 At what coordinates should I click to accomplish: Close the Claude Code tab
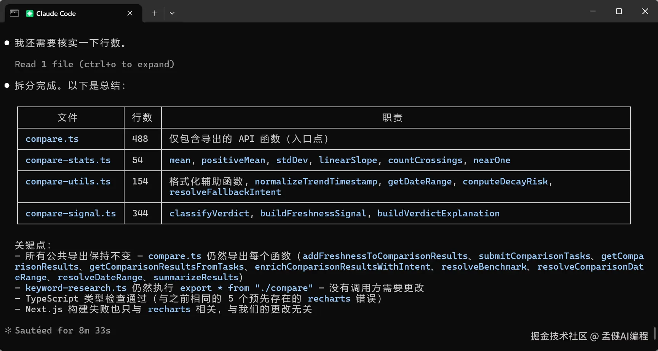click(x=130, y=13)
